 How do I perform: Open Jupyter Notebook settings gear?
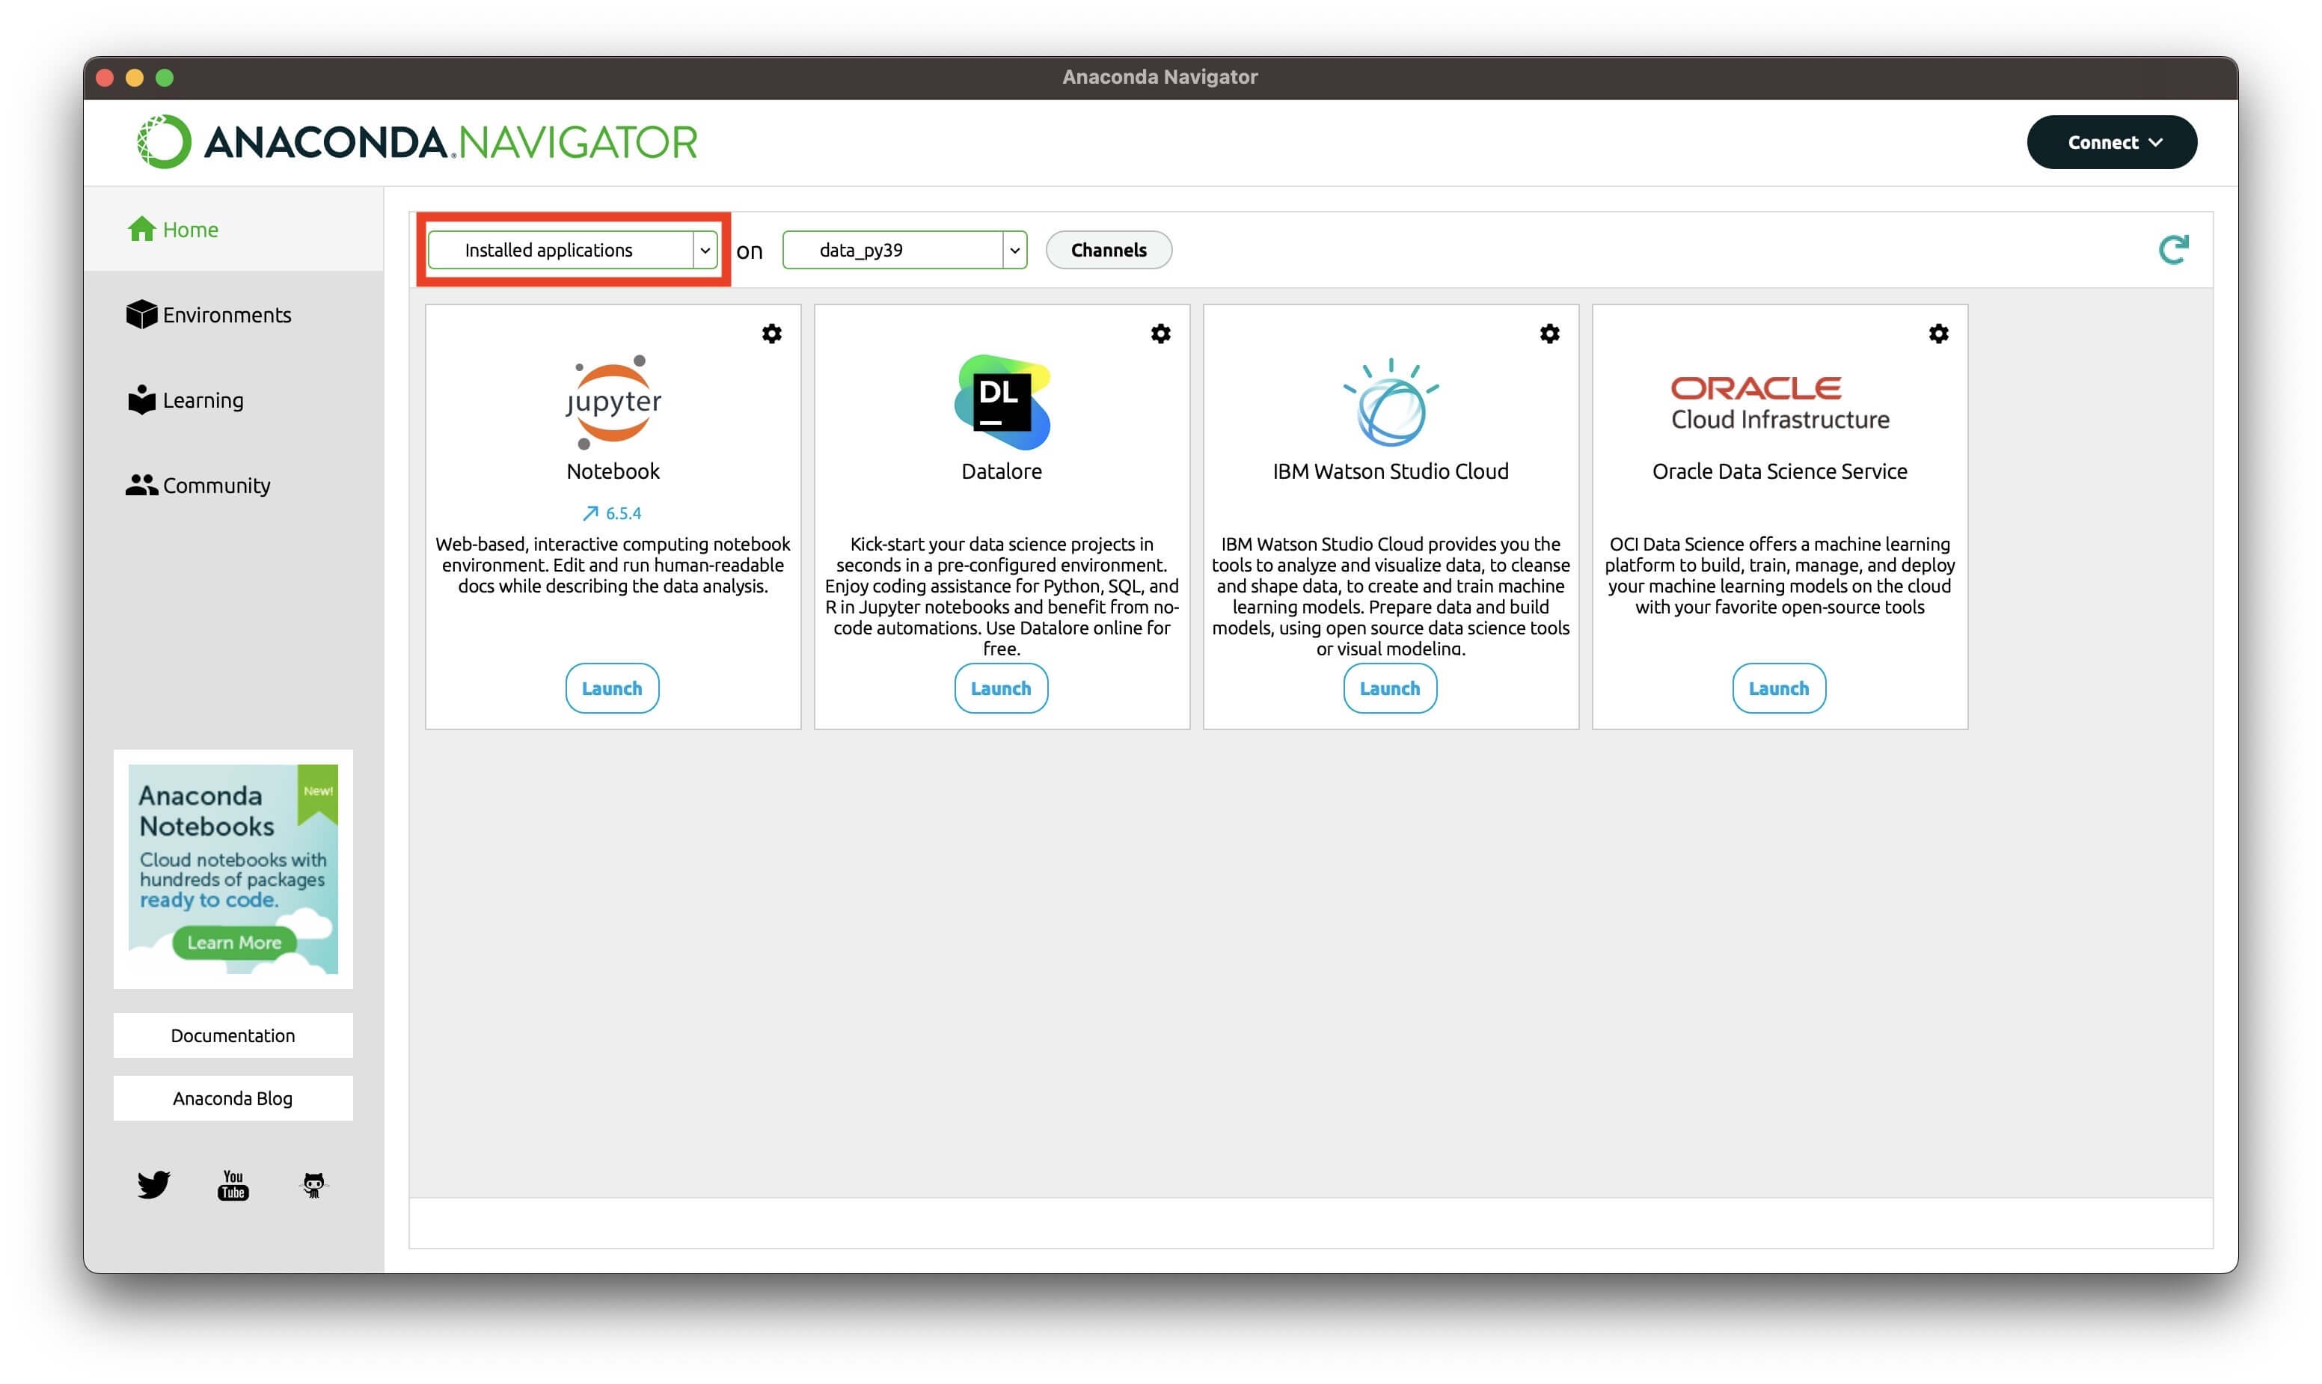(x=771, y=334)
